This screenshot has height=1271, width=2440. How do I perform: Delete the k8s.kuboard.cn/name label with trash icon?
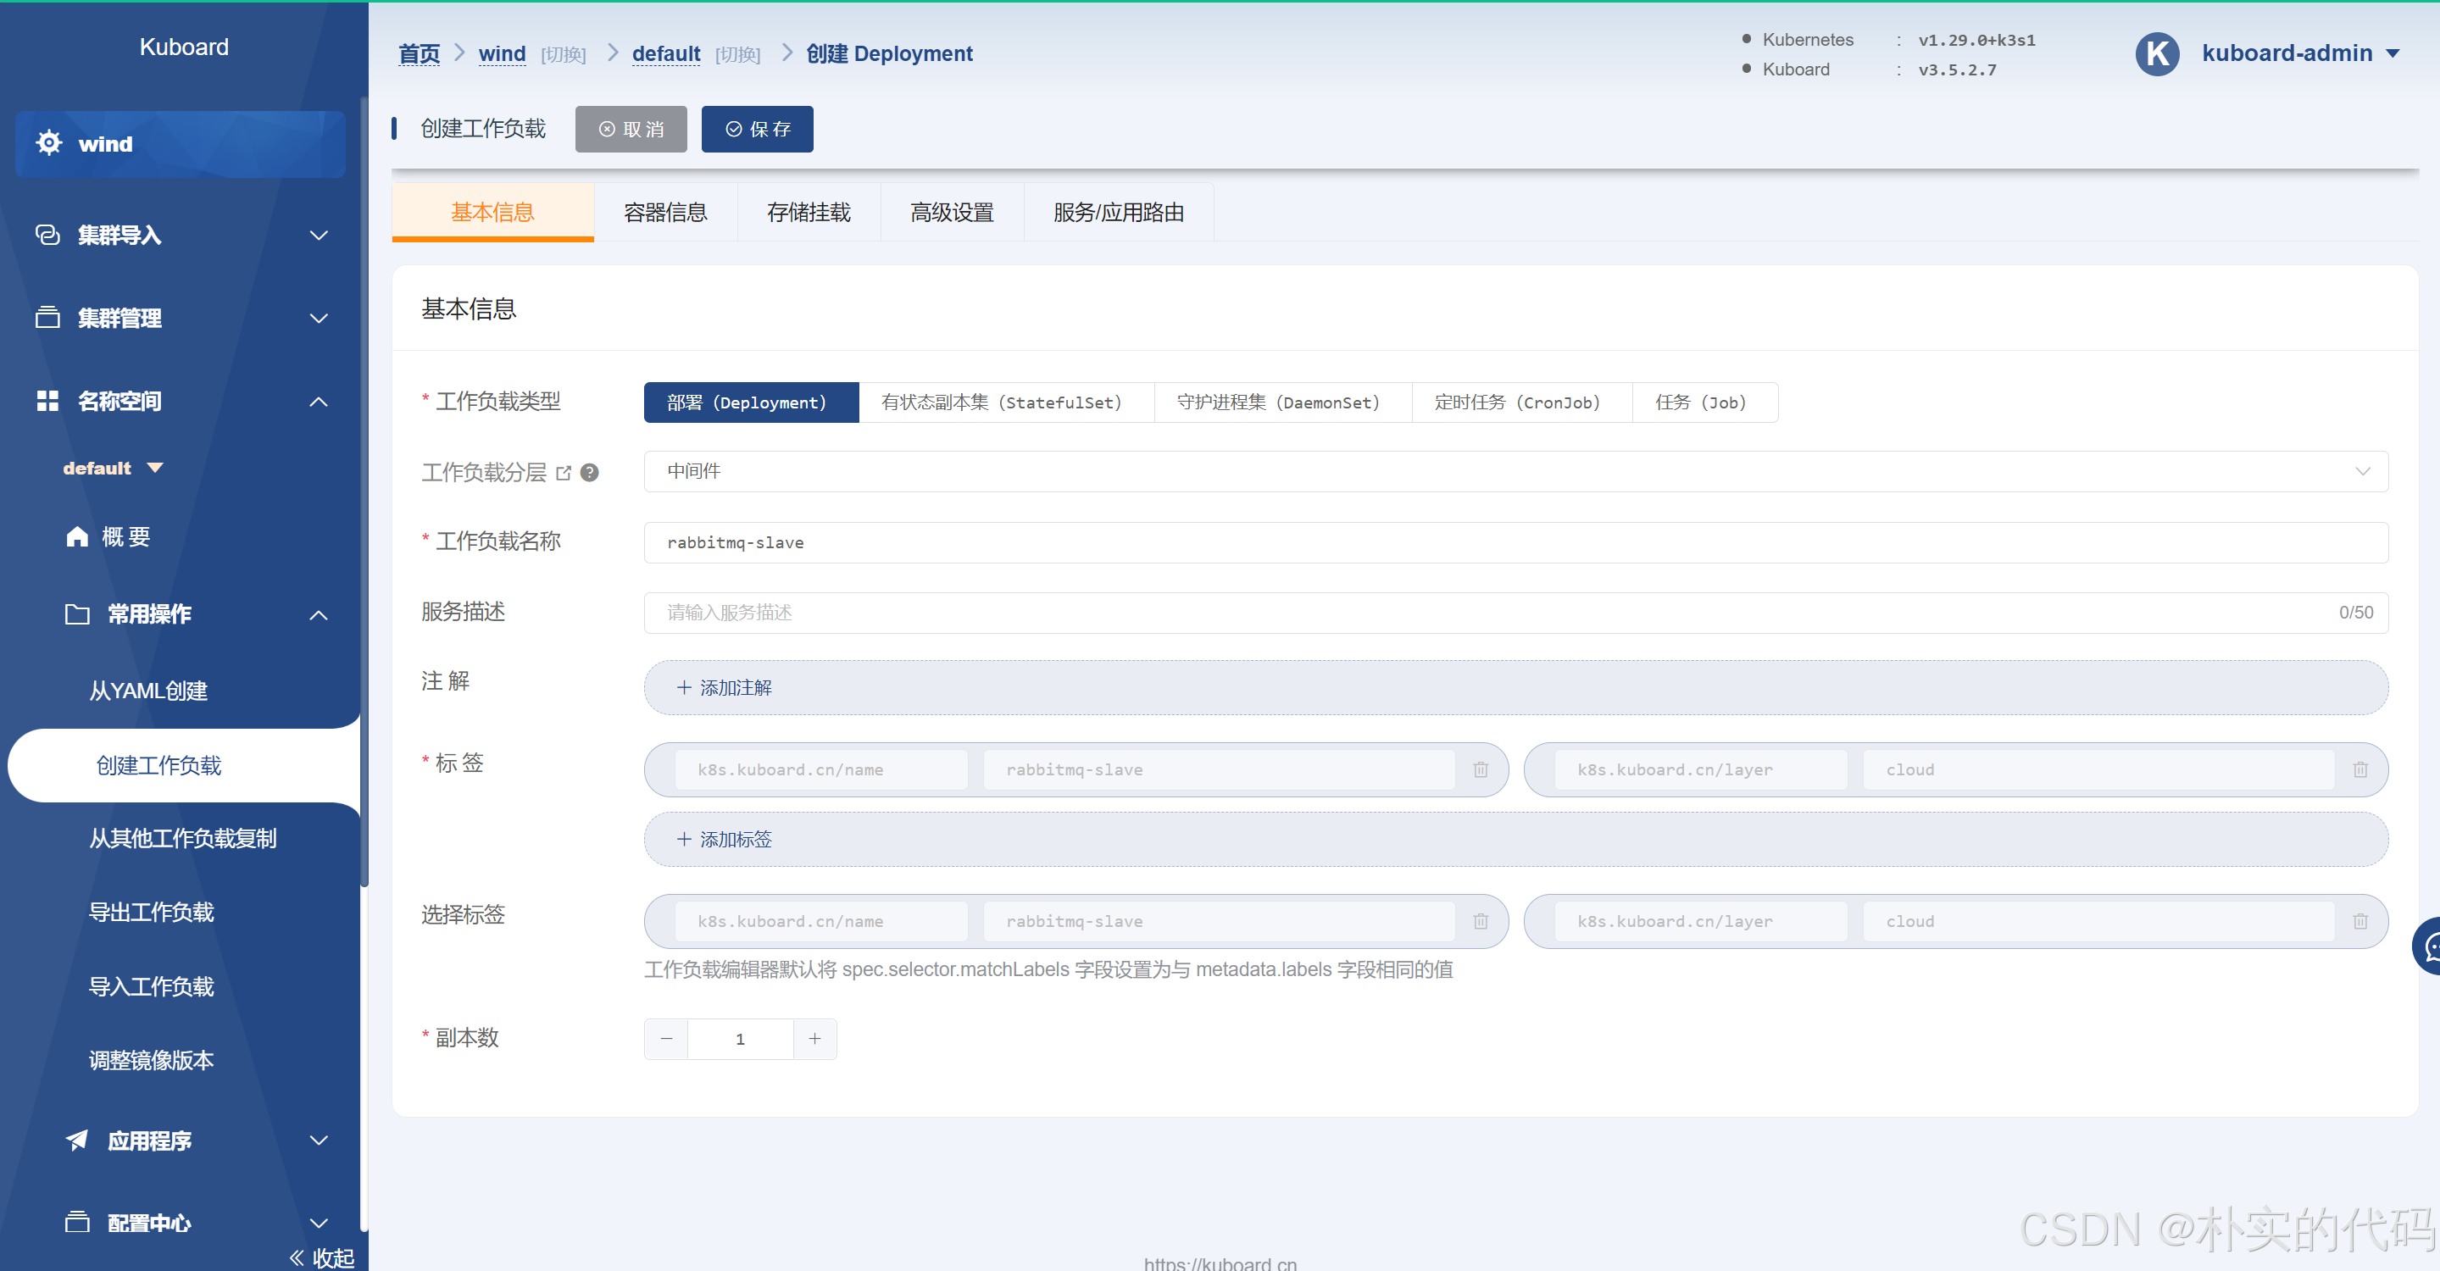pyautogui.click(x=1481, y=770)
